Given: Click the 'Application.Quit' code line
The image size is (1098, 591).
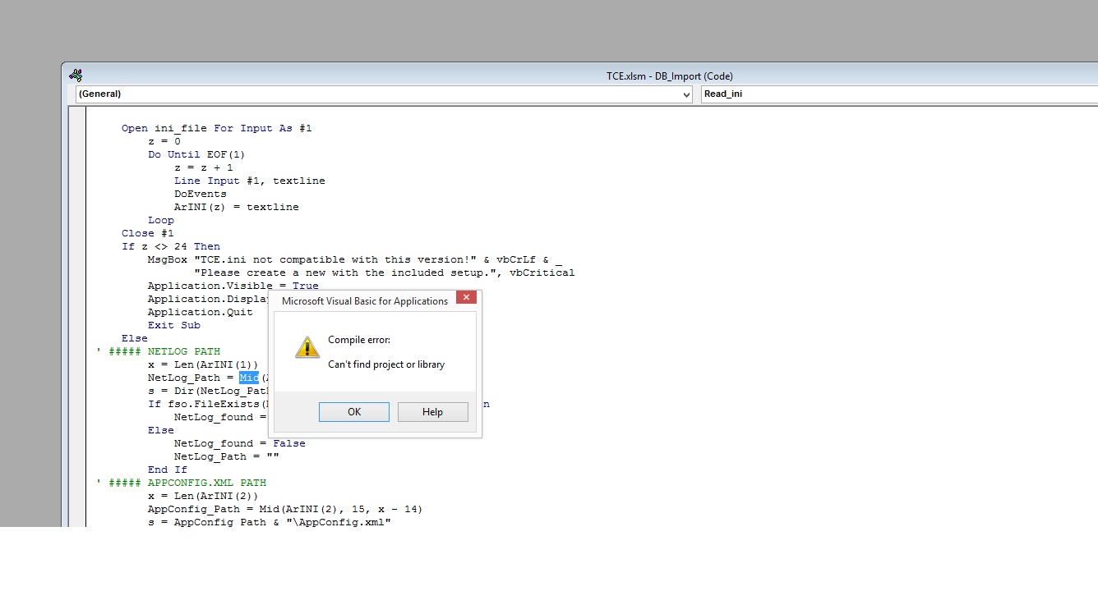Looking at the screenshot, I should coord(201,312).
